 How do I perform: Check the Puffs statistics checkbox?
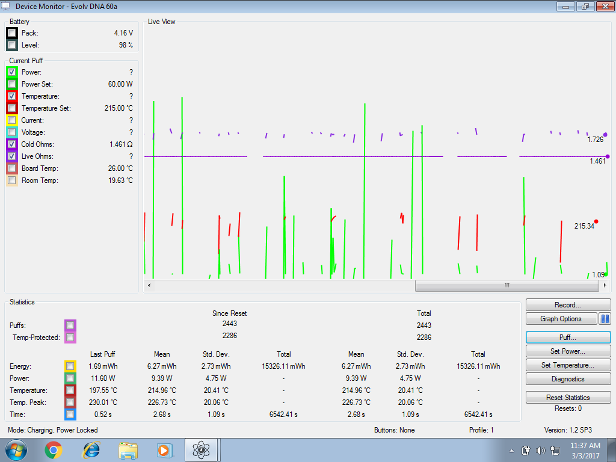coord(70,325)
